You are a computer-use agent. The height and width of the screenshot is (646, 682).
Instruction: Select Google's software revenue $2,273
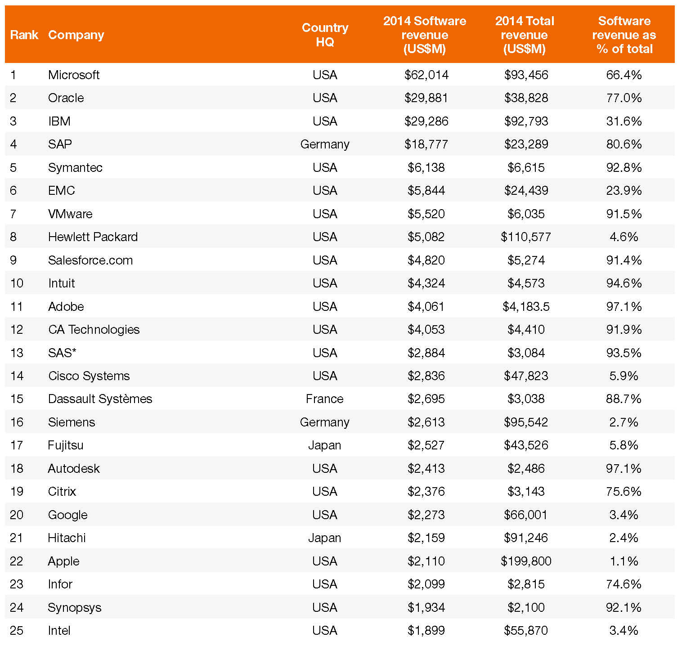[x=426, y=515]
